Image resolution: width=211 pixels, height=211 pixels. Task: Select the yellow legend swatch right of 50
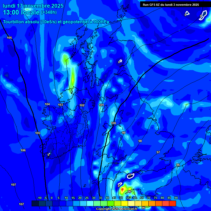[124, 203]
